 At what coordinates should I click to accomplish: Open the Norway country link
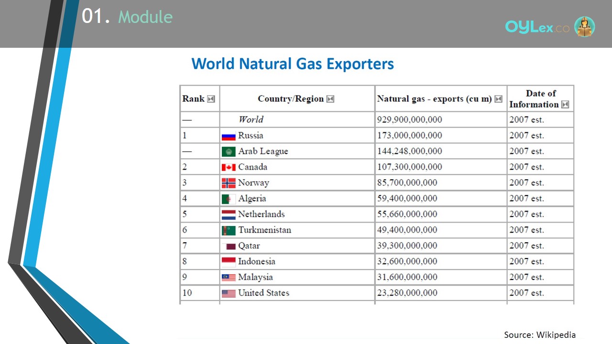253,183
